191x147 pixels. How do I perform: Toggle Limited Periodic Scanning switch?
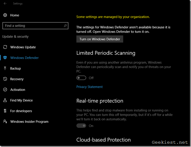coord(81,78)
